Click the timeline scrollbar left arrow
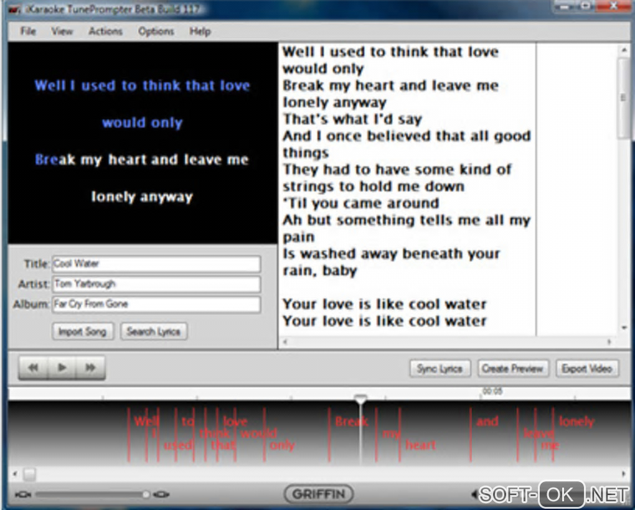Image resolution: width=635 pixels, height=510 pixels. point(15,473)
